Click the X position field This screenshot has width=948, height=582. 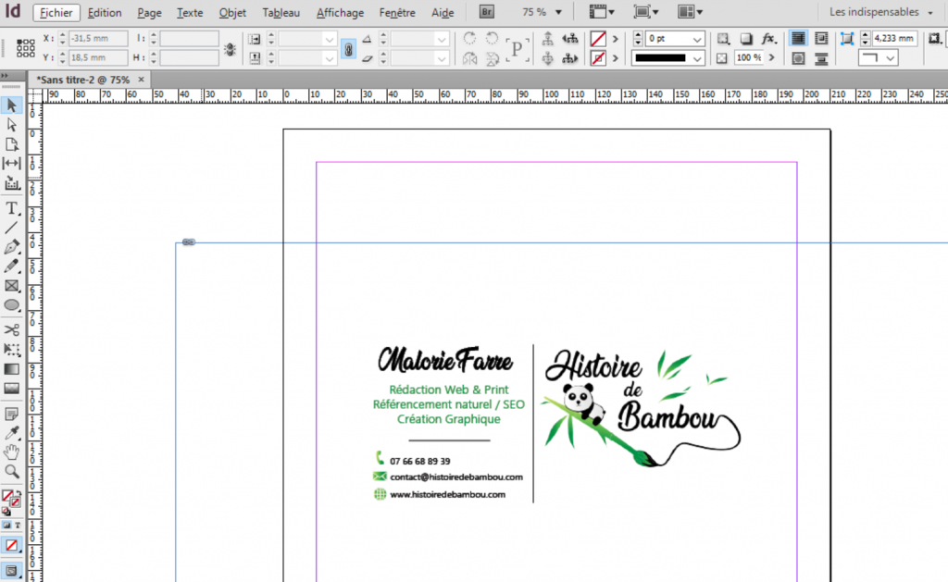(x=98, y=38)
